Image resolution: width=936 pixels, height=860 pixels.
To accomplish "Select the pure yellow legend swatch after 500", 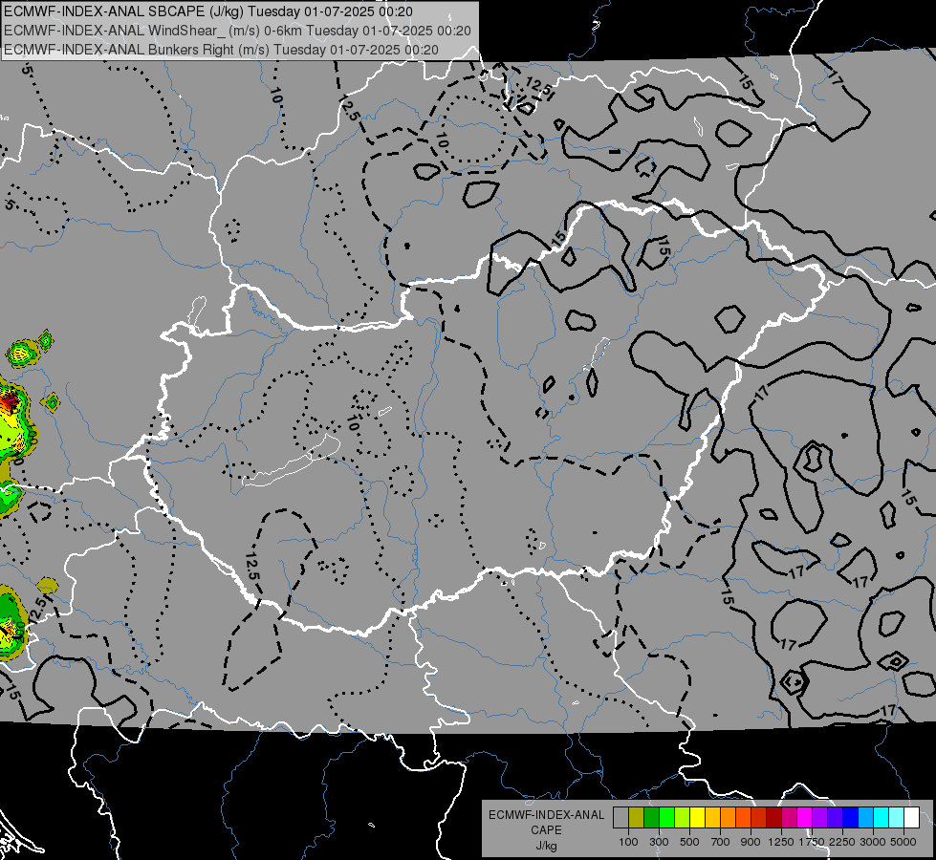I will 697,818.
